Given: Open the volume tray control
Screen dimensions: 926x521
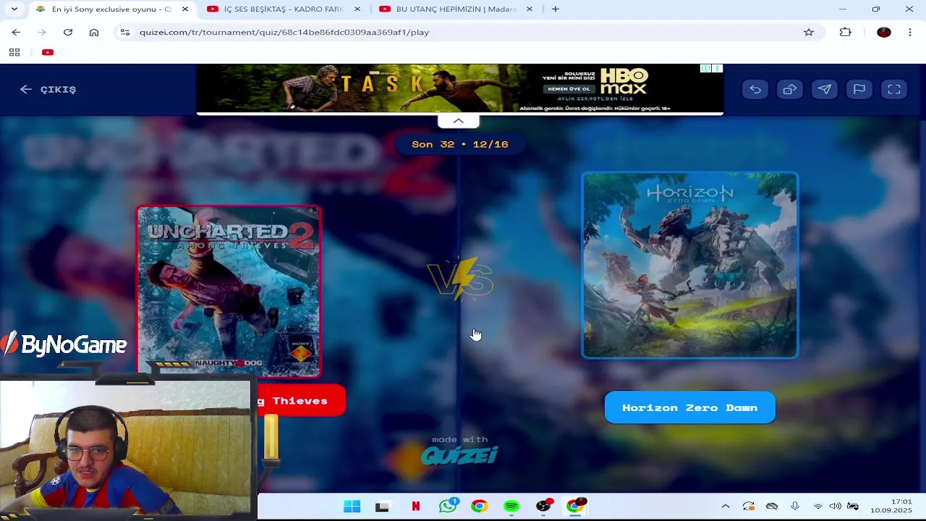Looking at the screenshot, I should pos(836,507).
